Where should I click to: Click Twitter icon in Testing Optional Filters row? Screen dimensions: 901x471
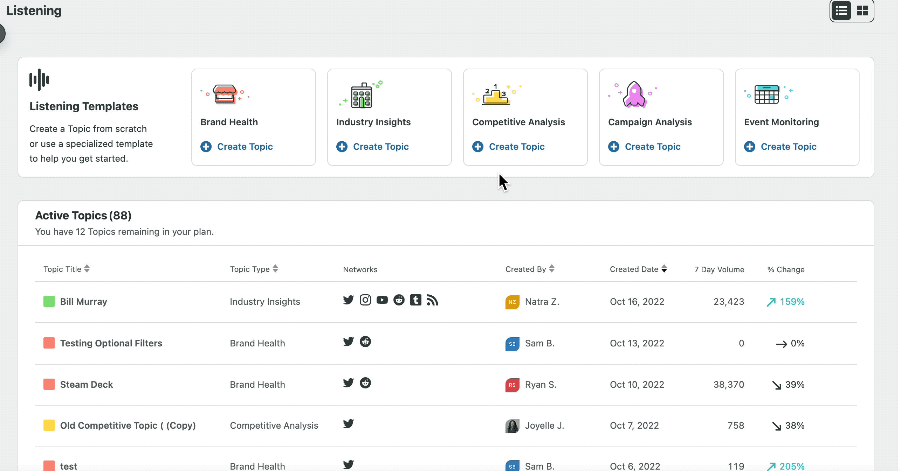point(349,342)
